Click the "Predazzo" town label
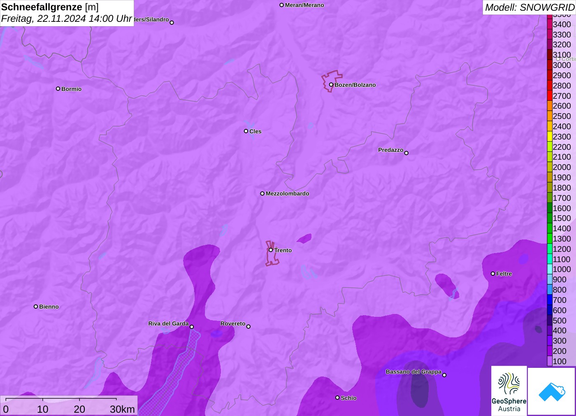 coord(390,150)
